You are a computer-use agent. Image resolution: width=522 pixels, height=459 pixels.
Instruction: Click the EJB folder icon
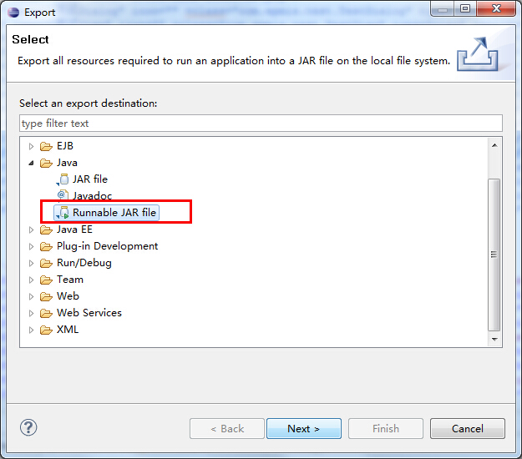point(47,146)
